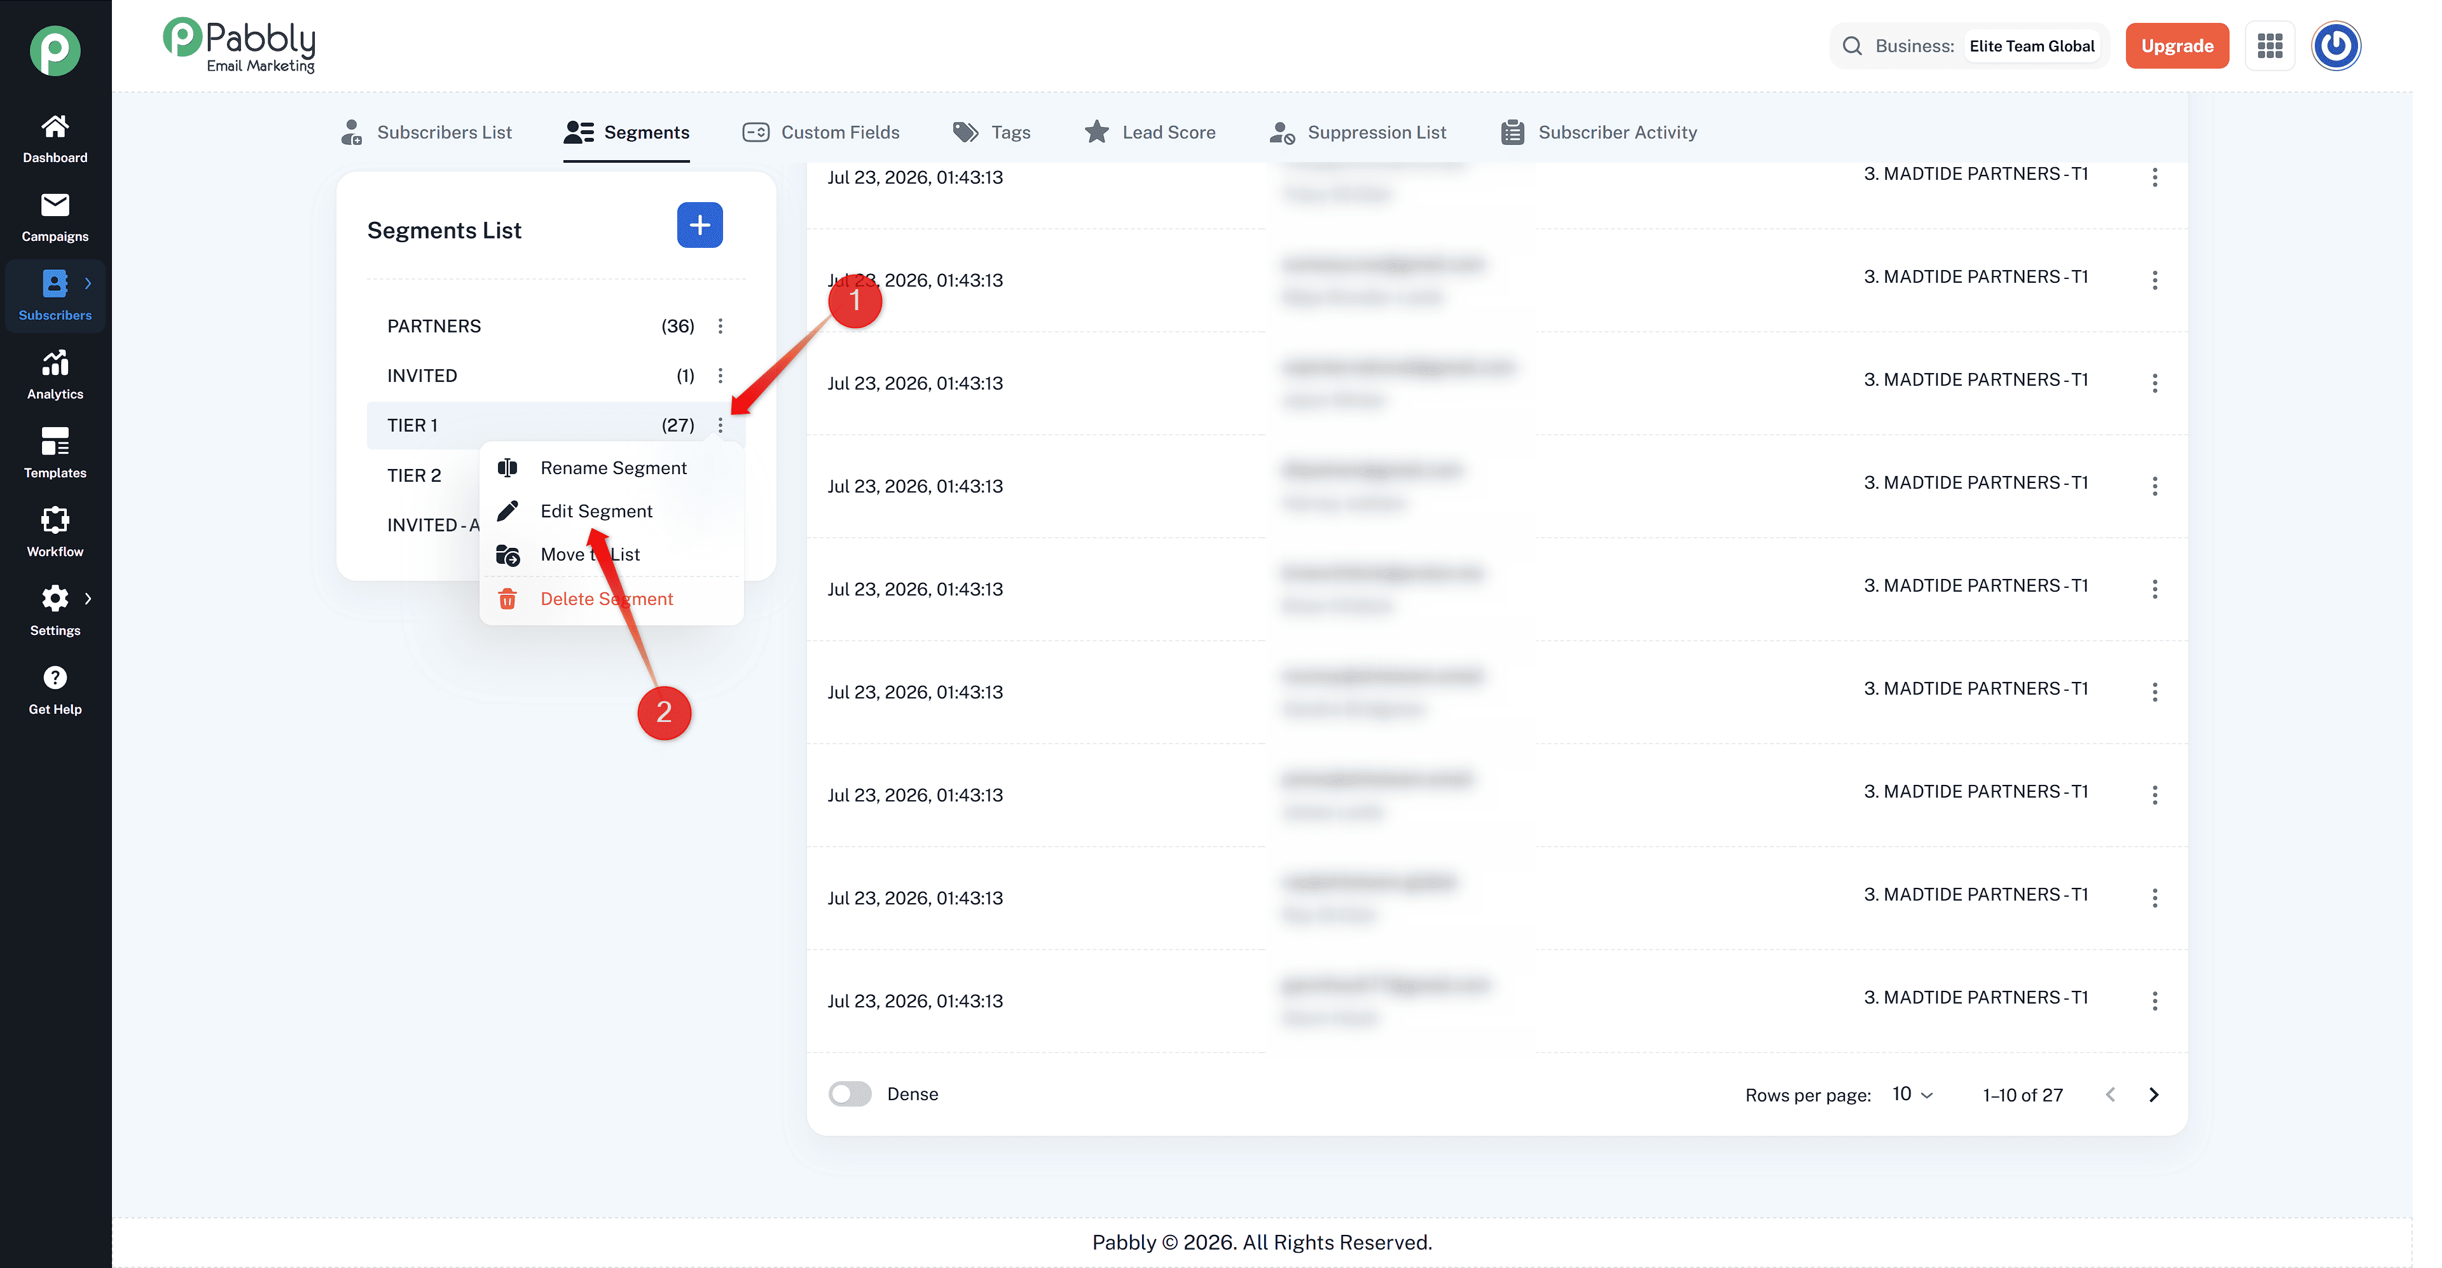The image size is (2442, 1268).
Task: Switch to the Subscriber Activity tab
Action: (1598, 133)
